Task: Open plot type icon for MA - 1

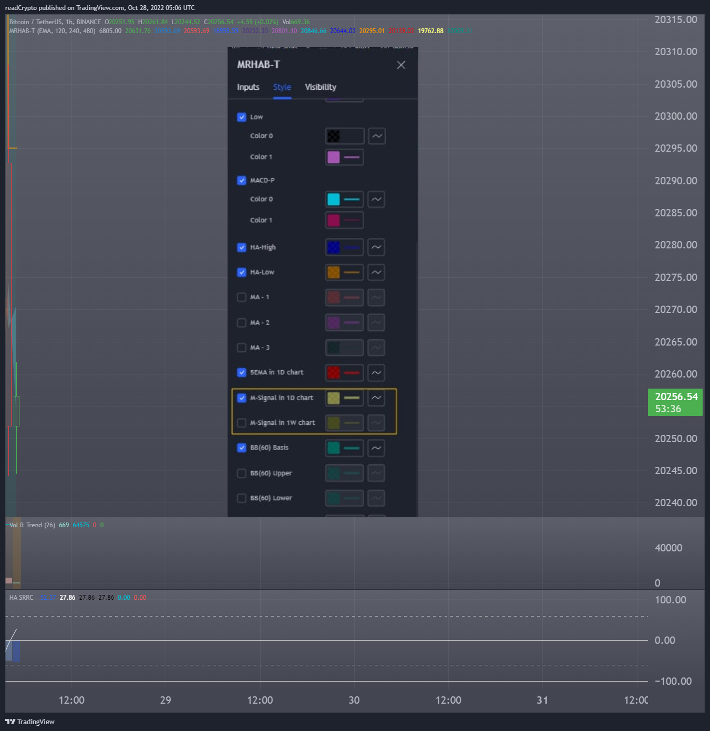Action: (x=376, y=297)
